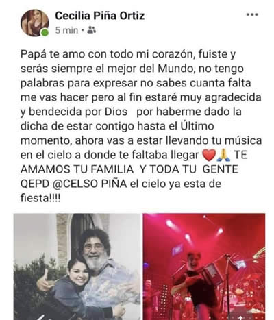Click the accordion in the concert photo
Image resolution: width=274 pixels, height=320 pixels.
coord(211,273)
